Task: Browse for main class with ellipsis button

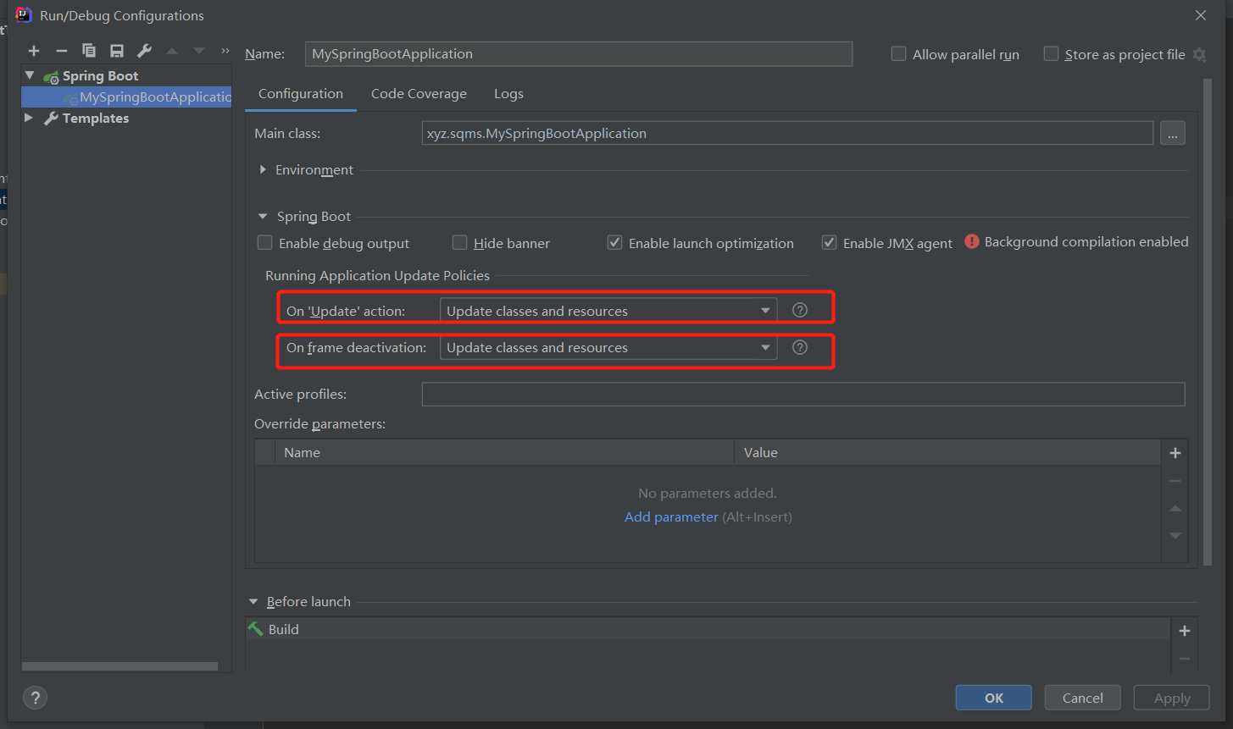Action: pos(1173,133)
